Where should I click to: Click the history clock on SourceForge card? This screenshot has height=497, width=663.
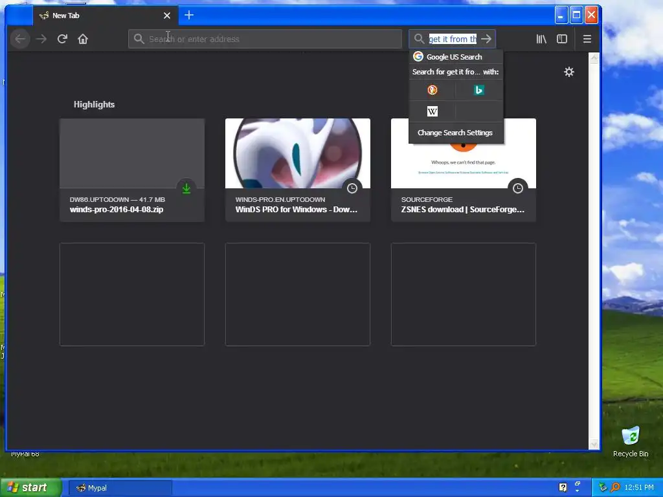pos(518,188)
